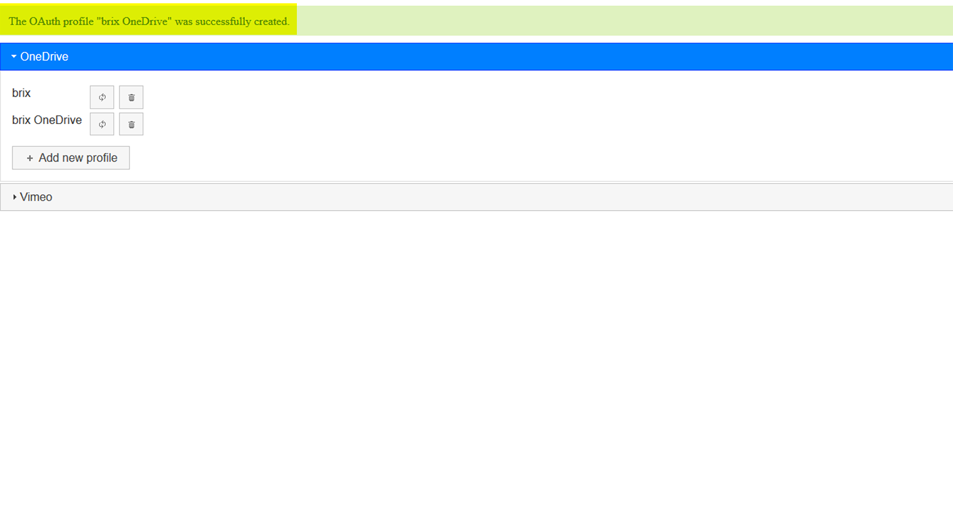Select the "brix" profile name
953x523 pixels.
tap(22, 93)
